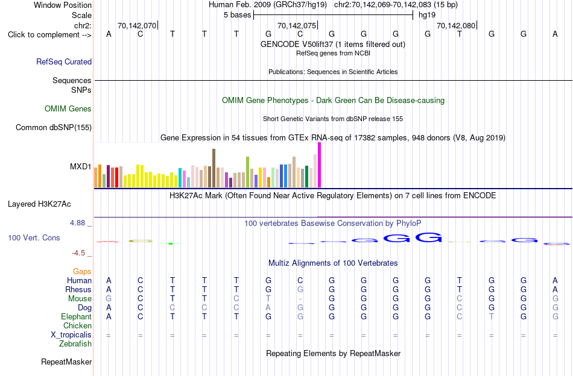Open the RefSeq Curated track label

63,61
